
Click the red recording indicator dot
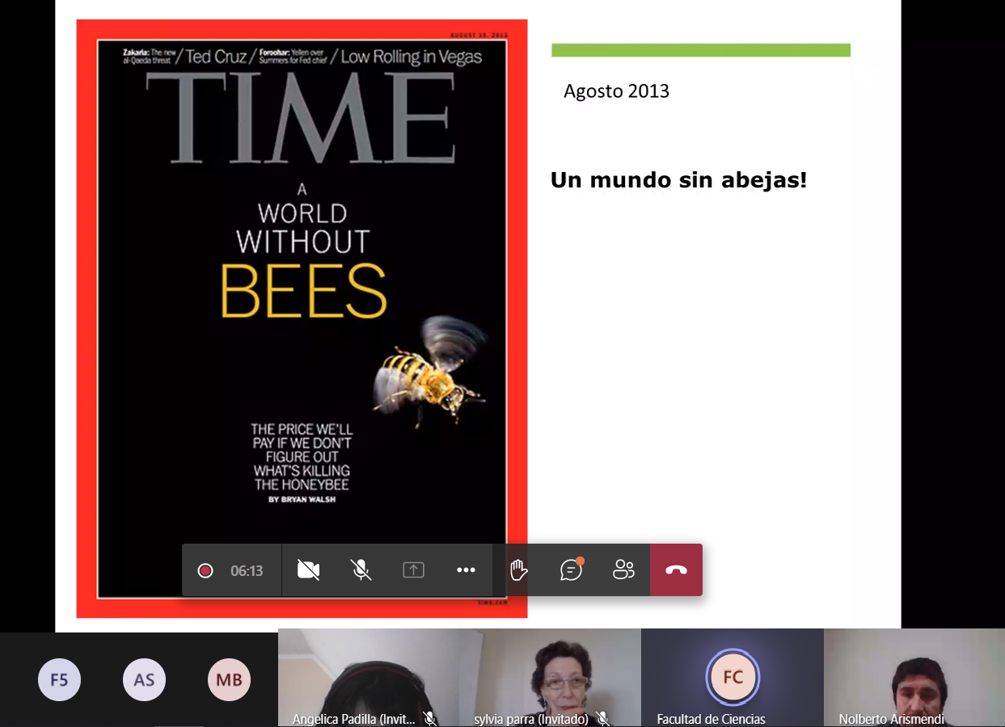(205, 571)
